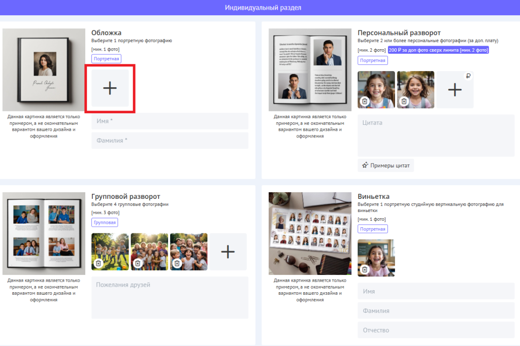
Task: Add a cover photo with the plus button
Action: 110,88
